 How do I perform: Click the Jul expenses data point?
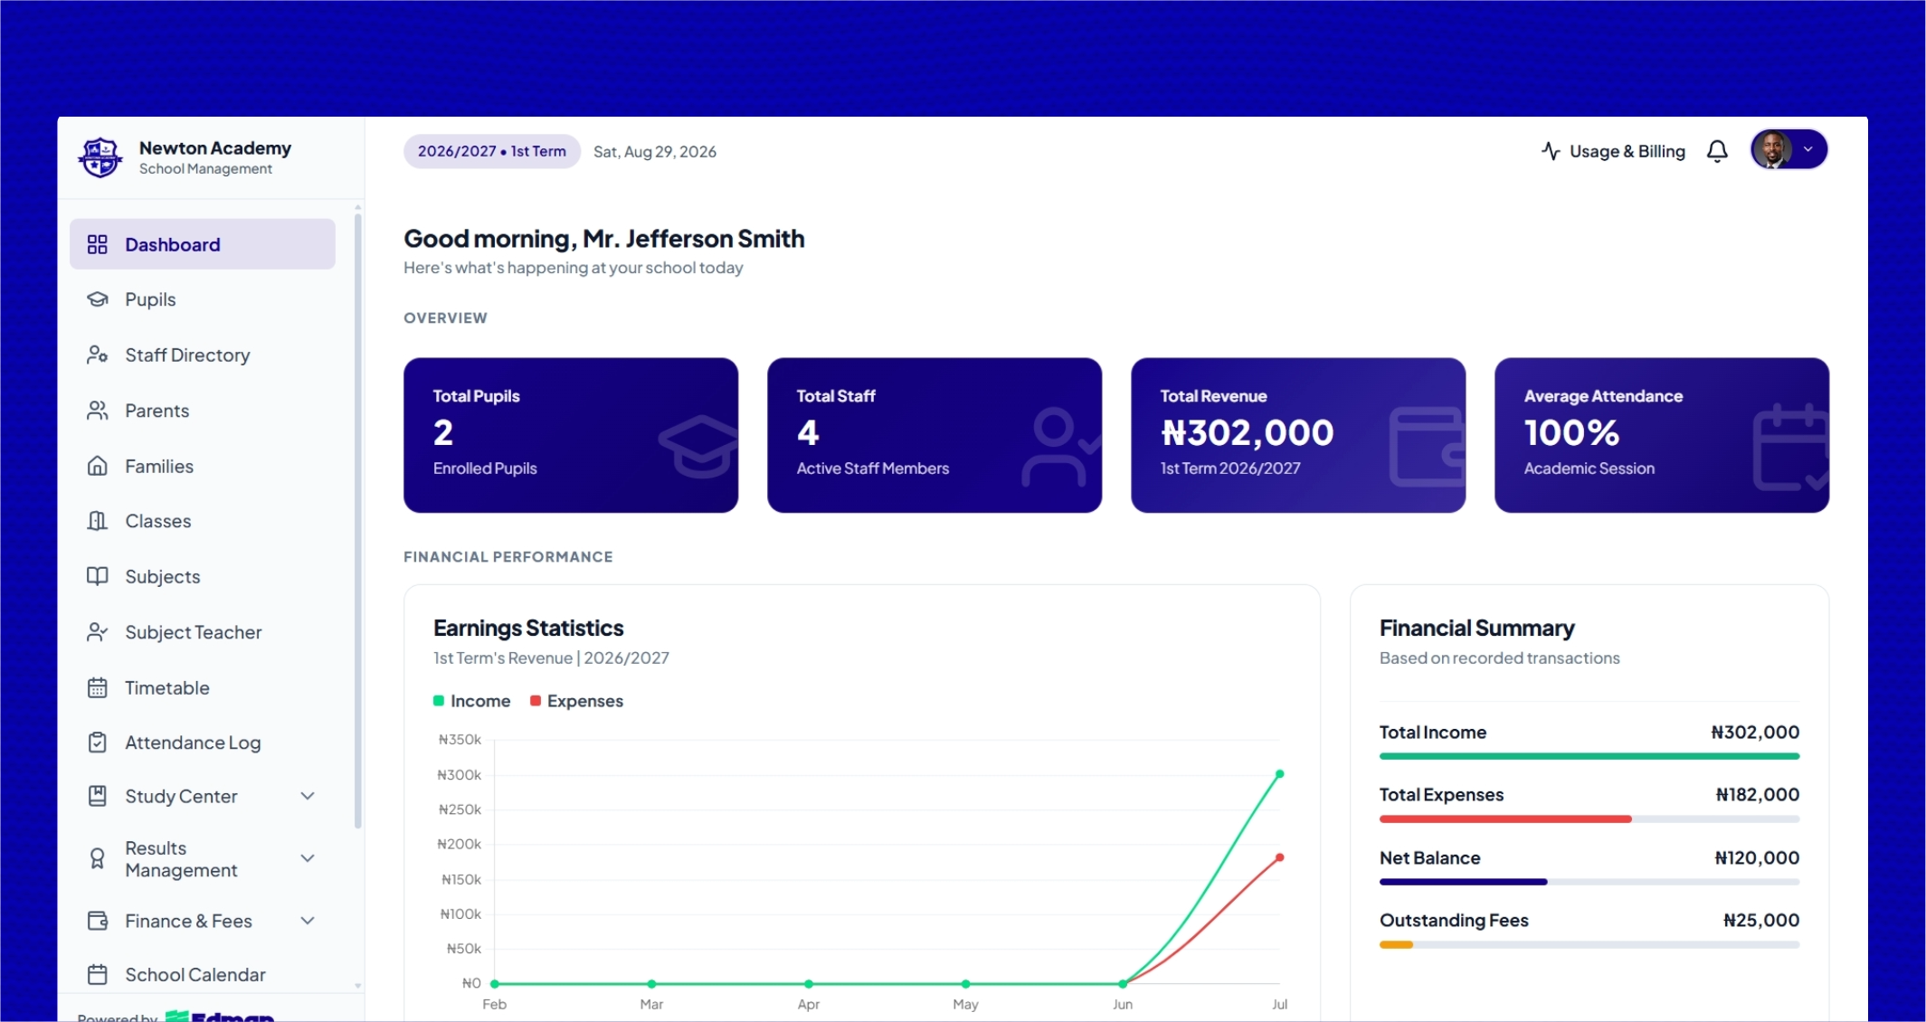(x=1279, y=857)
